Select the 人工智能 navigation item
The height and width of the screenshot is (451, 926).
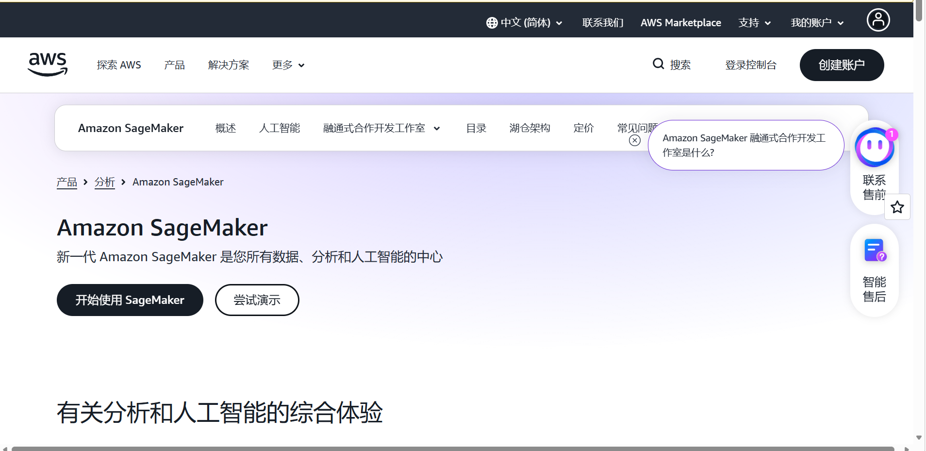[x=280, y=128]
